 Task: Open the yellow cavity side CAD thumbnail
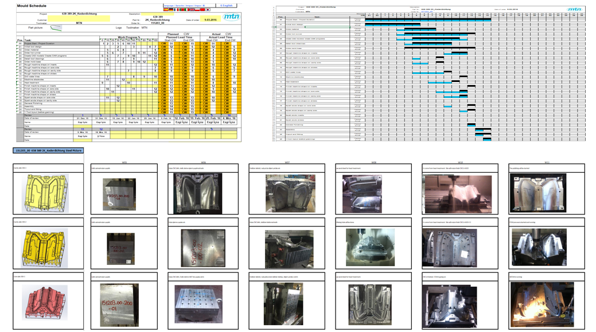point(46,193)
